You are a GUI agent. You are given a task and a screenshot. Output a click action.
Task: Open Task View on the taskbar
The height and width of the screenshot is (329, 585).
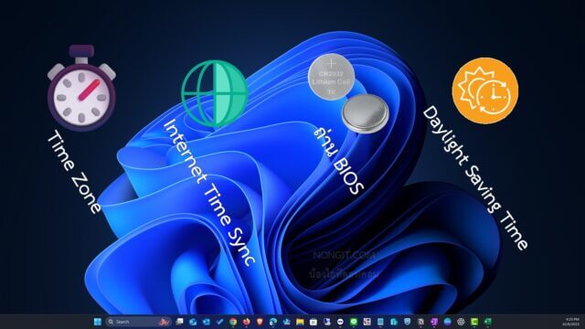coord(179,322)
